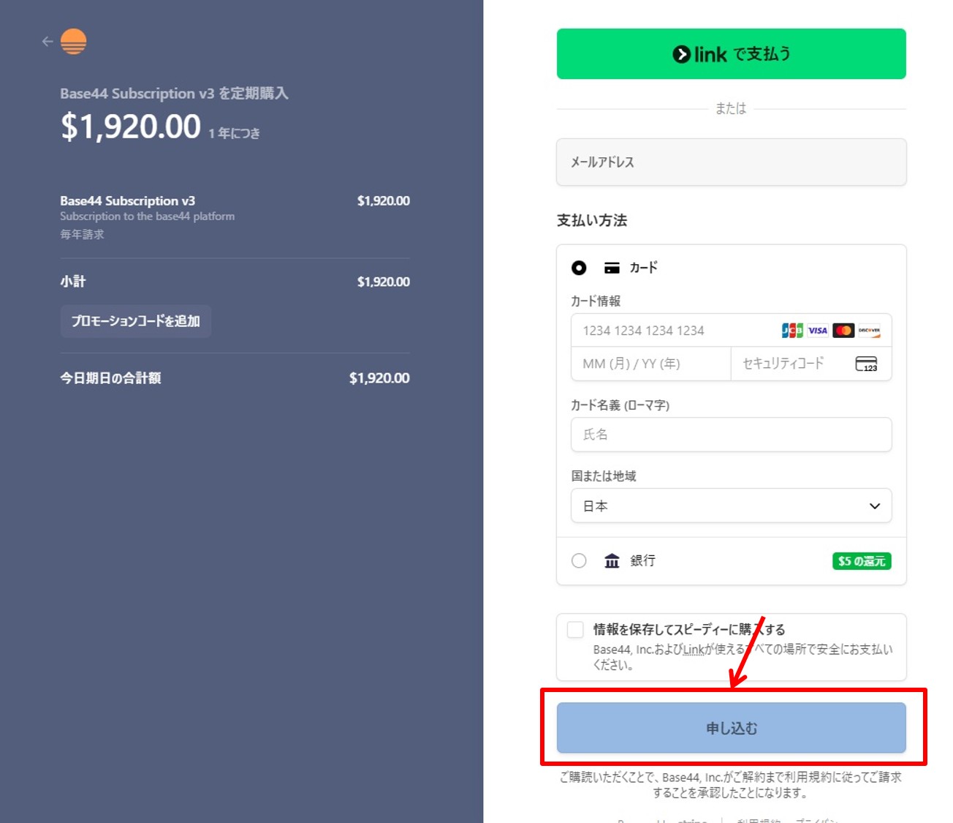
Task: Click the MM / YY expiration date field
Action: tap(650, 364)
